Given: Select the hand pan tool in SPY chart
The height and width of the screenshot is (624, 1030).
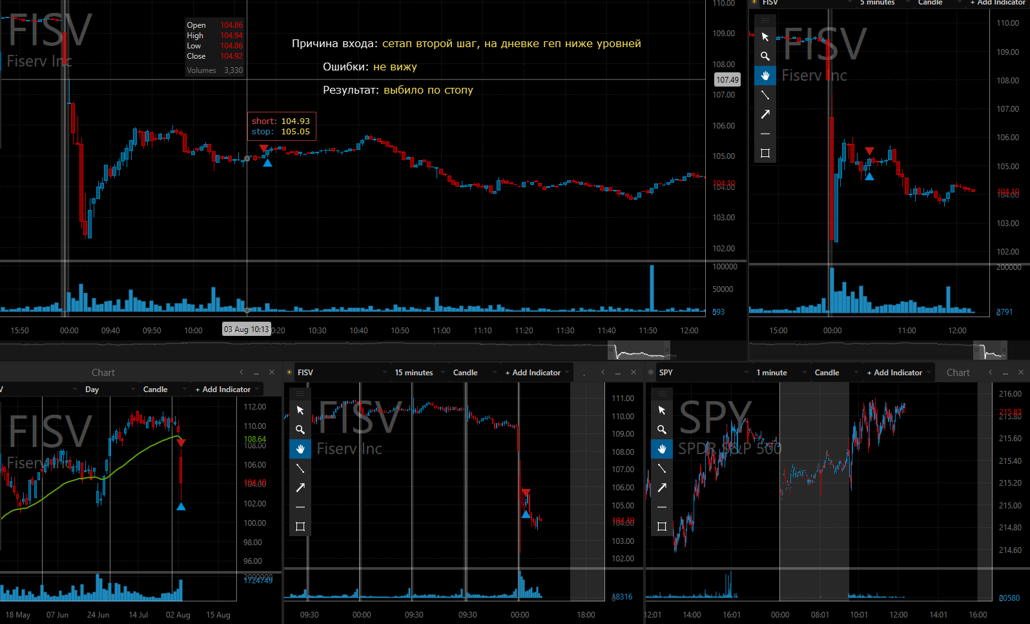Looking at the screenshot, I should (x=662, y=449).
